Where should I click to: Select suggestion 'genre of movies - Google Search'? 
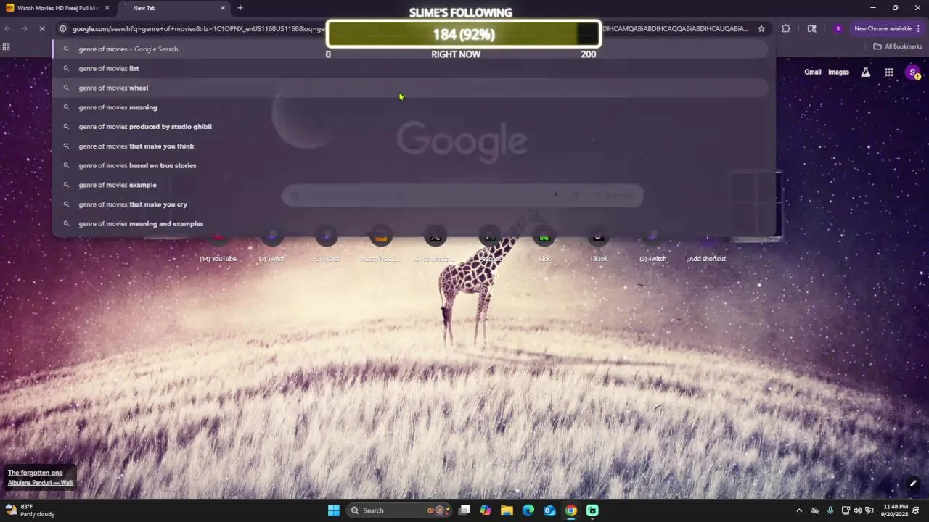[x=410, y=49]
